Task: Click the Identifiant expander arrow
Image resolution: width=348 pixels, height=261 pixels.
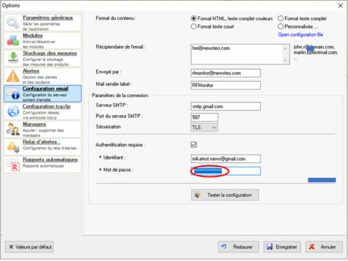Action: pyautogui.click(x=100, y=158)
